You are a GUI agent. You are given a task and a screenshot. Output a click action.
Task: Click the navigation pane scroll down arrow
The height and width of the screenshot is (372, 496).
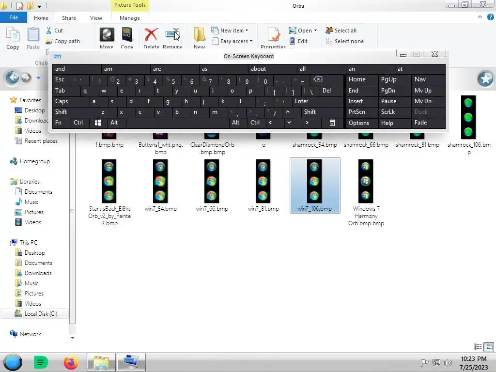coord(73,338)
